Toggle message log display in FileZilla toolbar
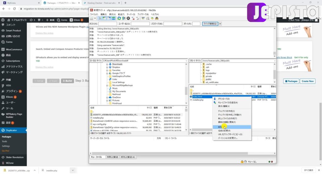 click(x=100, y=19)
